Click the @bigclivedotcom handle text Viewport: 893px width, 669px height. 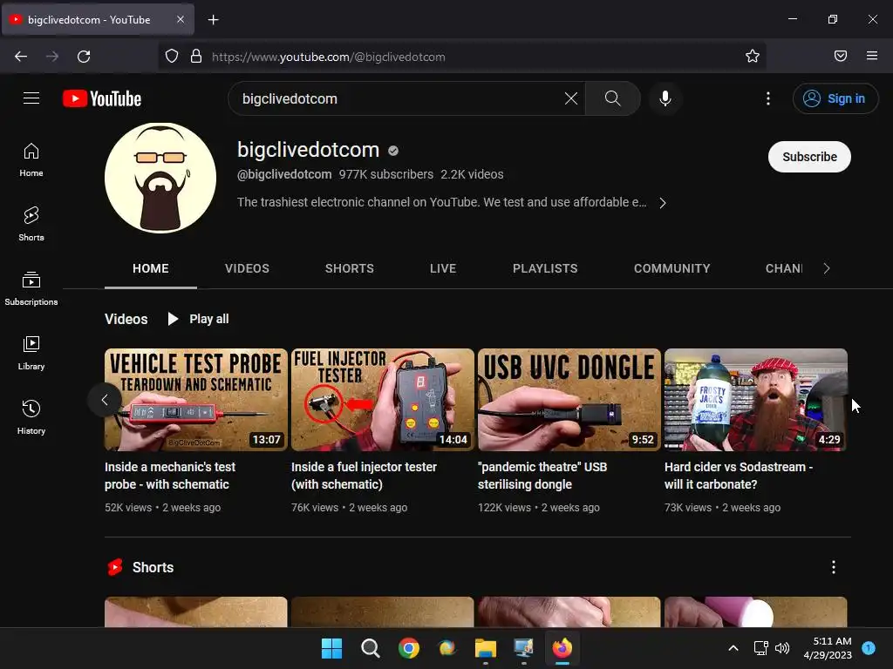[x=284, y=174]
